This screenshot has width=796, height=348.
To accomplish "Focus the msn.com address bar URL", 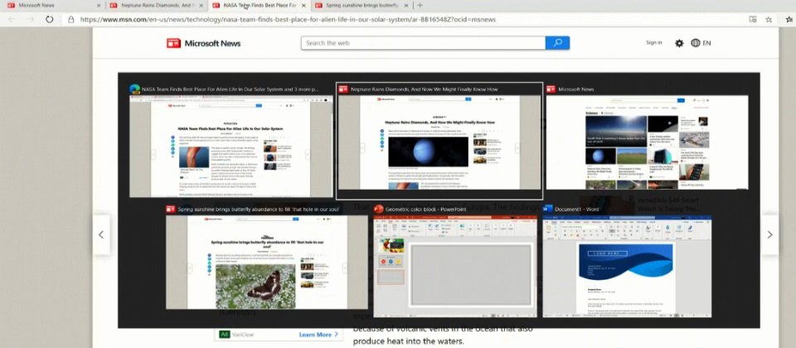I will [x=288, y=19].
